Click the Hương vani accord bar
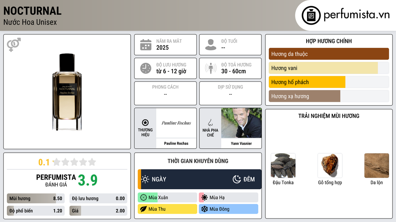Screen dimensions: 396x222 pos(329,68)
